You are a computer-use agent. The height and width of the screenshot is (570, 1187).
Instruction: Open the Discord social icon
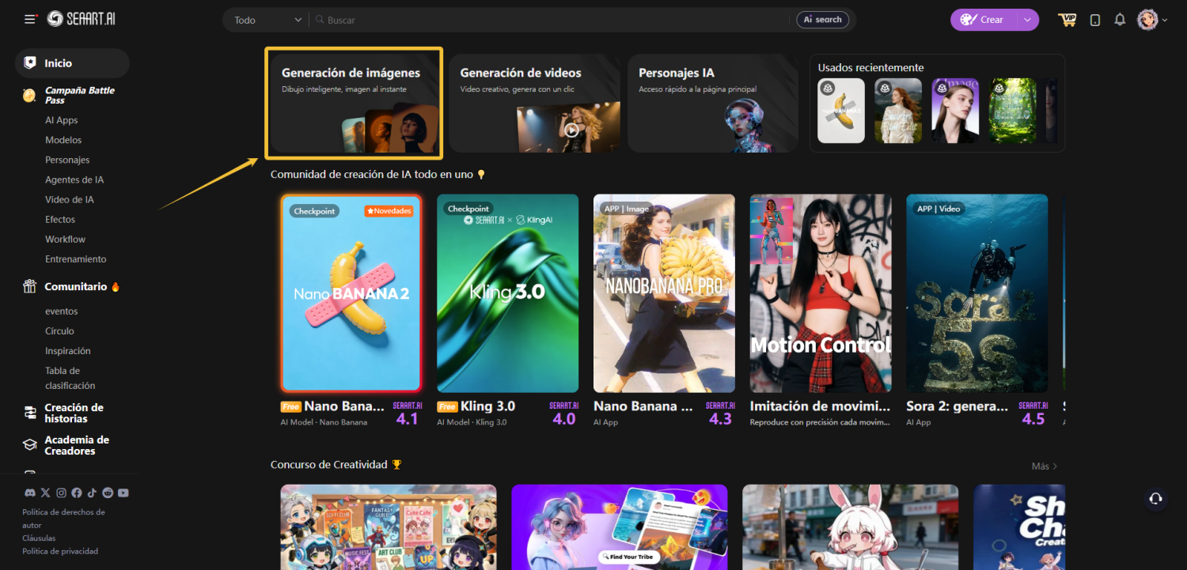pyautogui.click(x=30, y=493)
